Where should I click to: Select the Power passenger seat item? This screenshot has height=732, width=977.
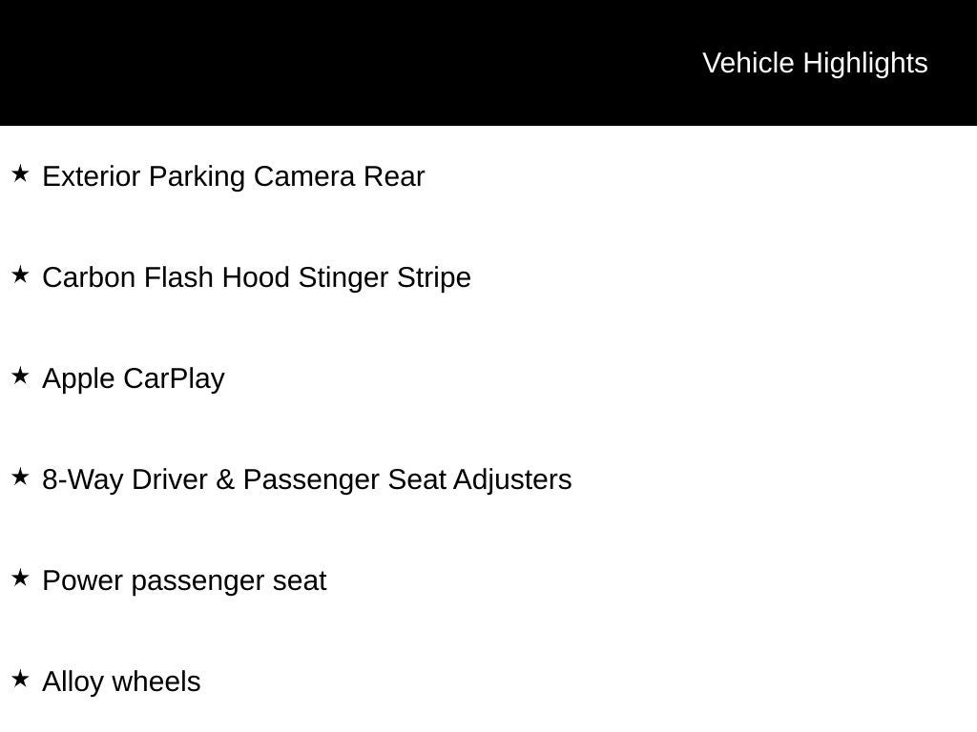click(184, 580)
